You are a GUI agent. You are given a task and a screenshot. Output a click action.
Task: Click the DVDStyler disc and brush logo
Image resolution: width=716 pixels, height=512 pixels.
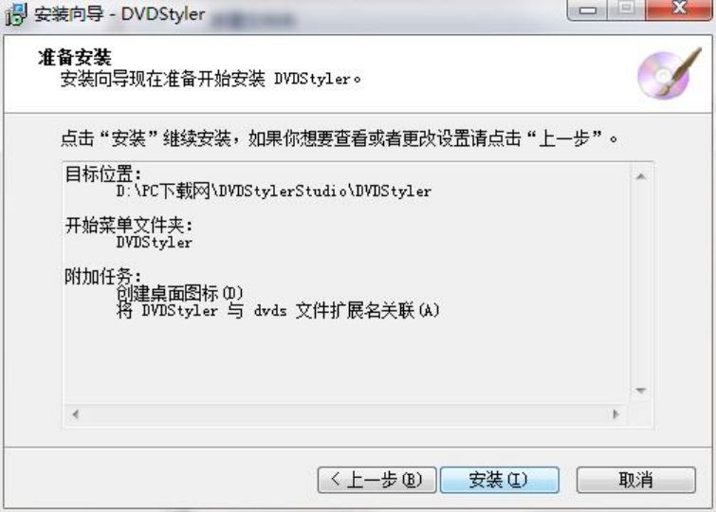669,73
